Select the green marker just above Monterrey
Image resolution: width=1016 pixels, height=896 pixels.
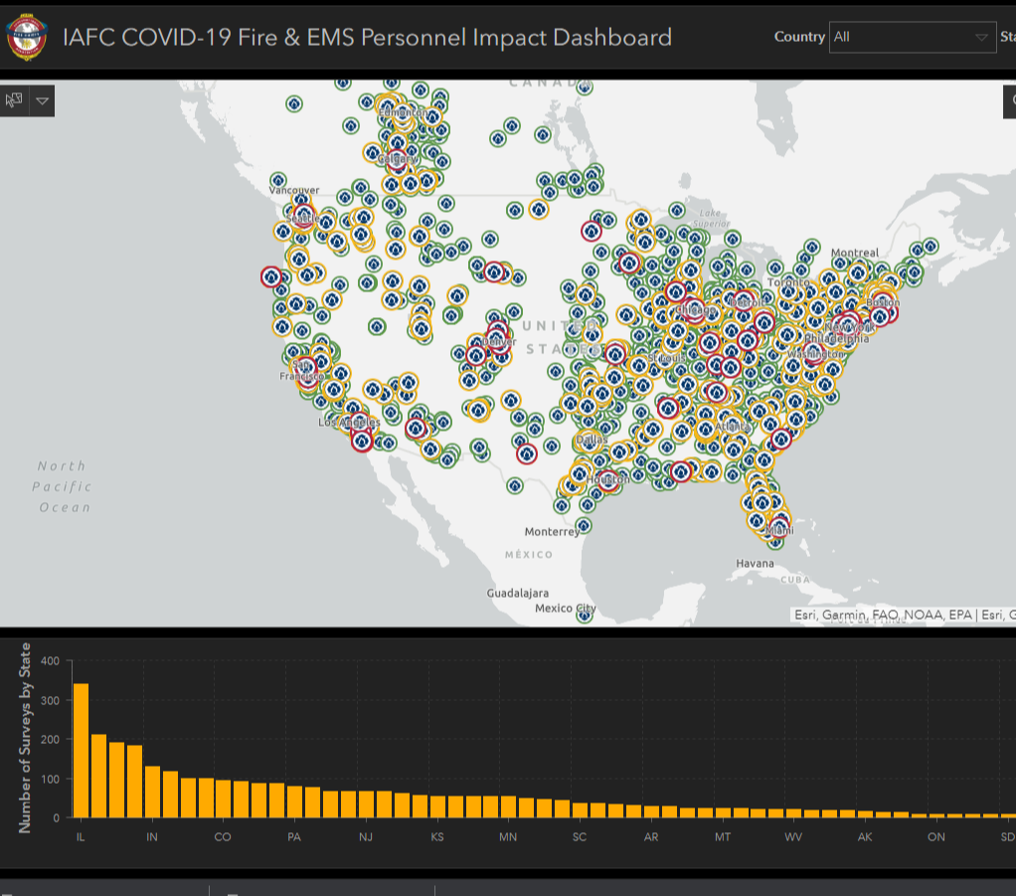click(585, 525)
